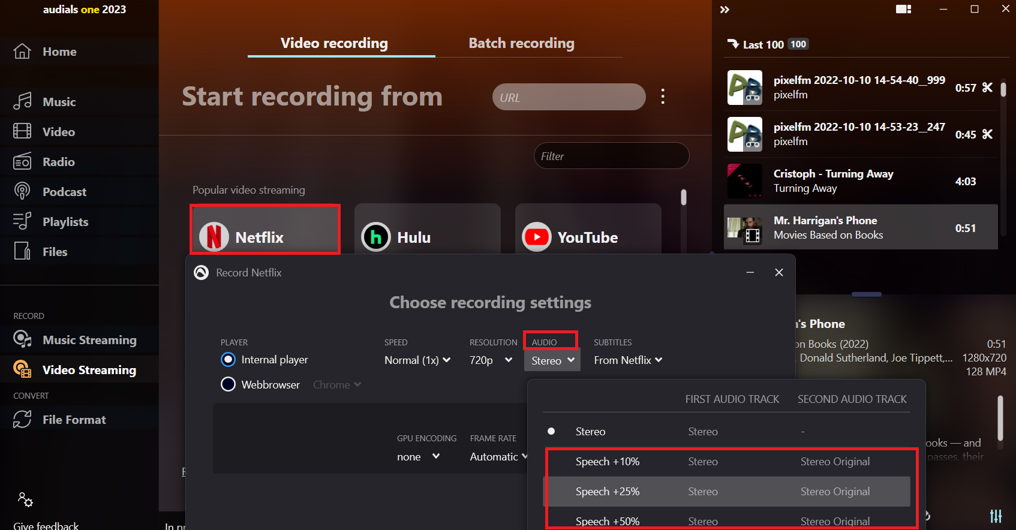This screenshot has height=530, width=1016.
Task: Open the Video Streaming record icon
Action: [22, 369]
